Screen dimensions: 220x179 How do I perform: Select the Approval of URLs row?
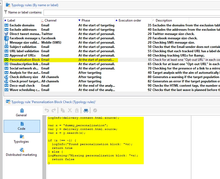pyautogui.click(x=112, y=55)
